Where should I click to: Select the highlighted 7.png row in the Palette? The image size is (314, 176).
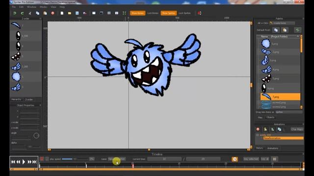pyautogui.click(x=280, y=97)
